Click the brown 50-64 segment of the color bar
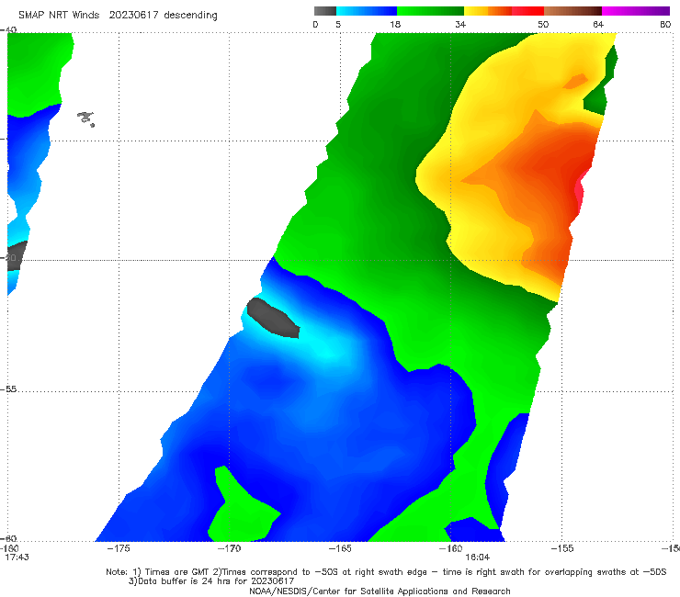The image size is (680, 597). [572, 11]
